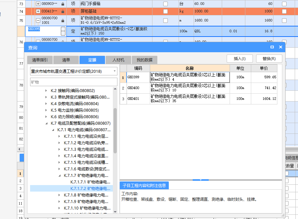298x219 pixels.
Task: Select result row GK0401
Action: coord(199,99)
